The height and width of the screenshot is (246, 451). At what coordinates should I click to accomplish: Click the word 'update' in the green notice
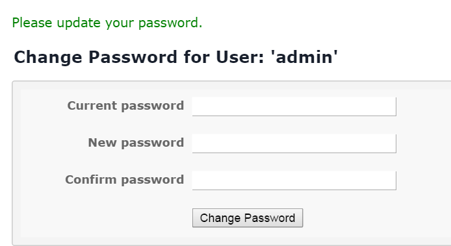point(79,23)
